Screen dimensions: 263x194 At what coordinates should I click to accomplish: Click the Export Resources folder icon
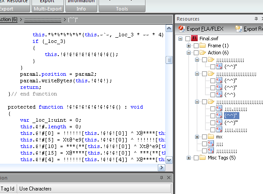click(239, 29)
